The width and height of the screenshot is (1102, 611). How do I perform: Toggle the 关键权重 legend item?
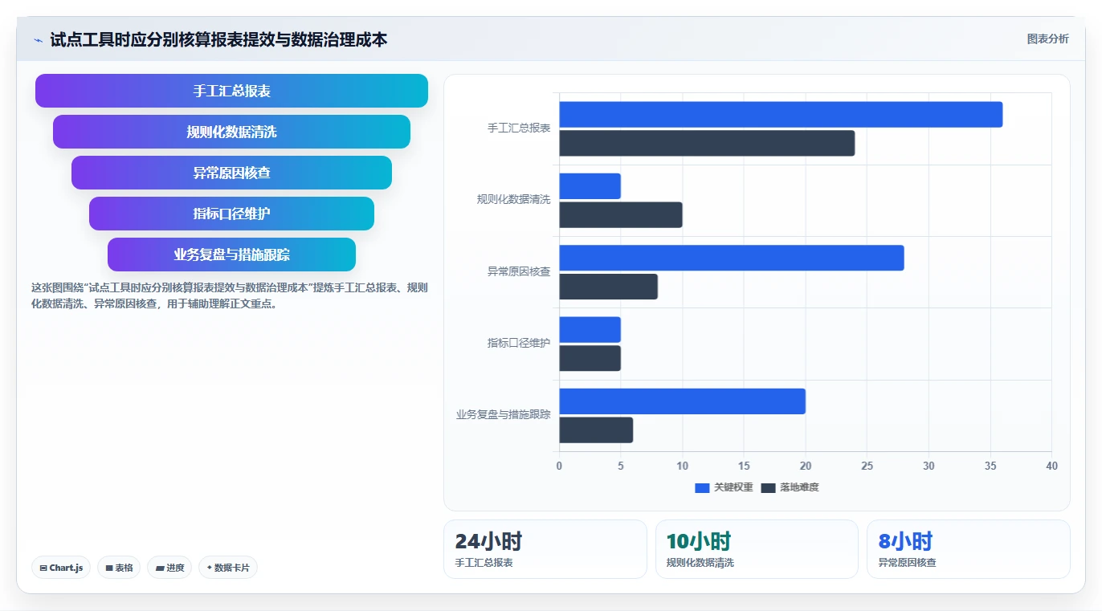tap(724, 487)
